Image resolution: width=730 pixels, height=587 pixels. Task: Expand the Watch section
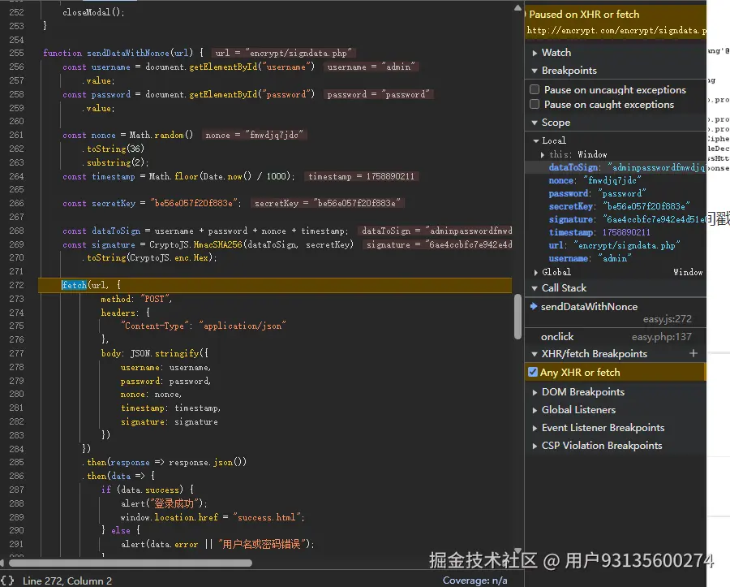pyautogui.click(x=535, y=53)
